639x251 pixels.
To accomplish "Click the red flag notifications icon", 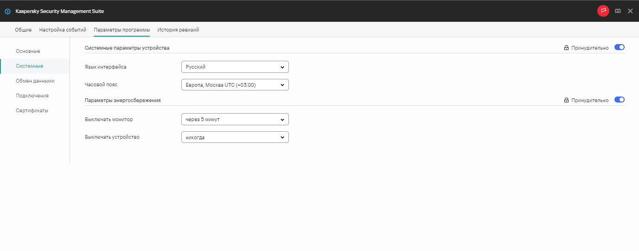I will coord(603,11).
